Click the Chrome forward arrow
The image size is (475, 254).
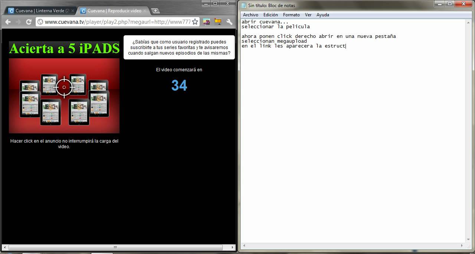(18, 22)
